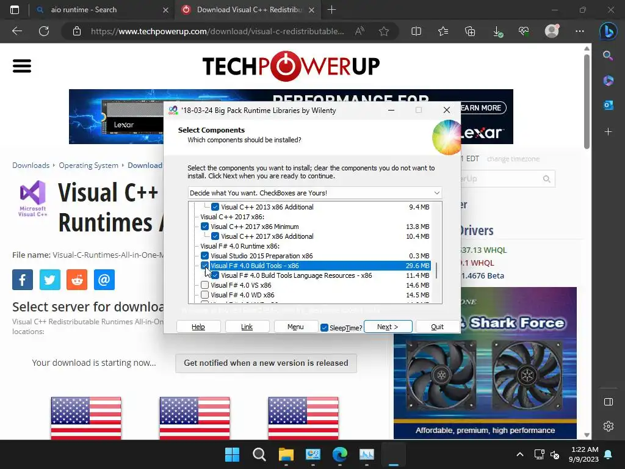Open the Favorites list icon
Viewport: 625px width, 469px height.
tap(443, 31)
